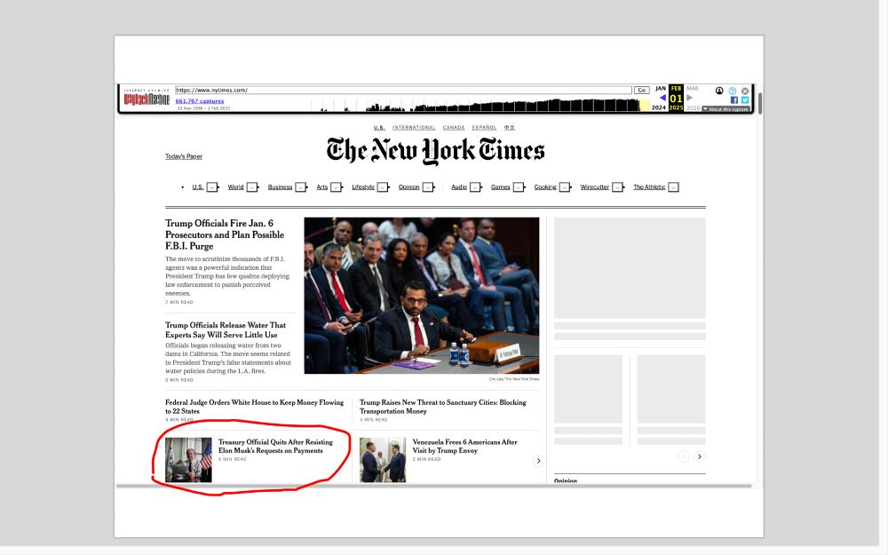This screenshot has height=555, width=888.
Task: Expand the Audio section dropdown
Action: click(476, 187)
